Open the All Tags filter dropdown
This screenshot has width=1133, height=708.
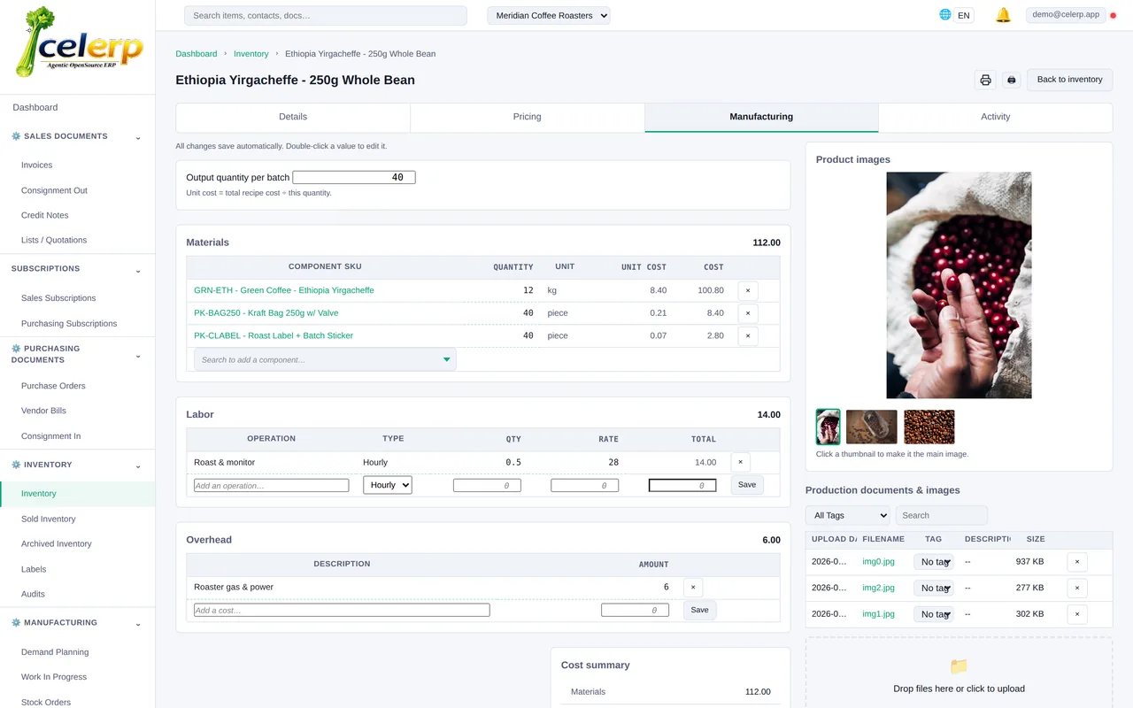point(847,515)
